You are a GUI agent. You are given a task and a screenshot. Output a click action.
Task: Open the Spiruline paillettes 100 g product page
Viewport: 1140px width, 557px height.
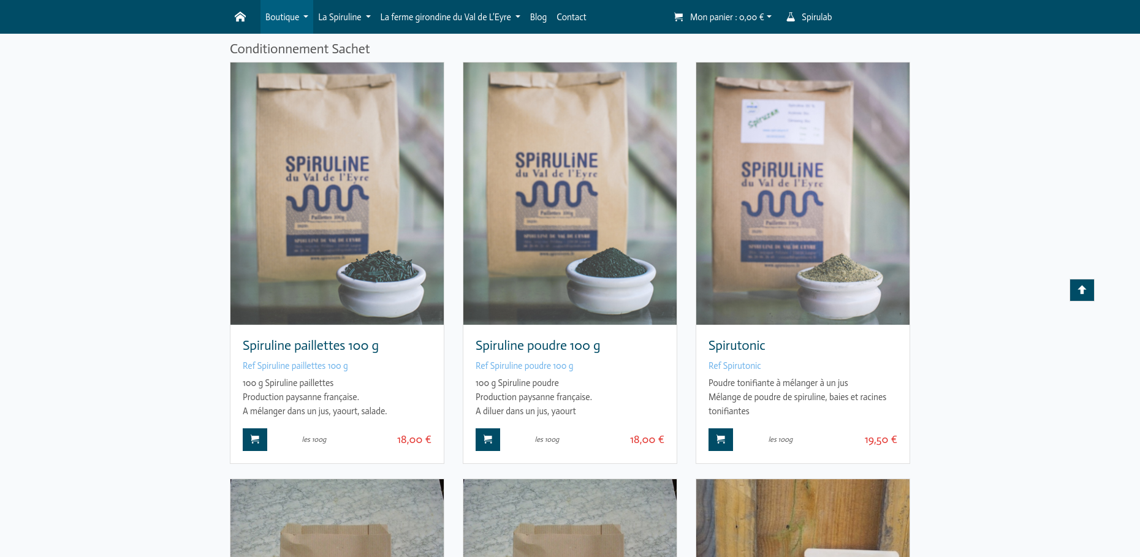(x=310, y=345)
